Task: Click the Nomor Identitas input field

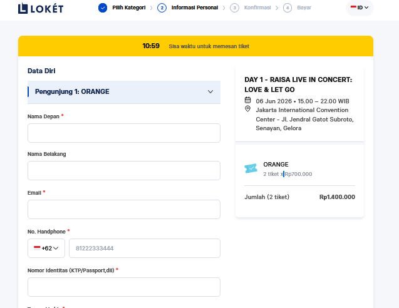Action: pyautogui.click(x=124, y=287)
